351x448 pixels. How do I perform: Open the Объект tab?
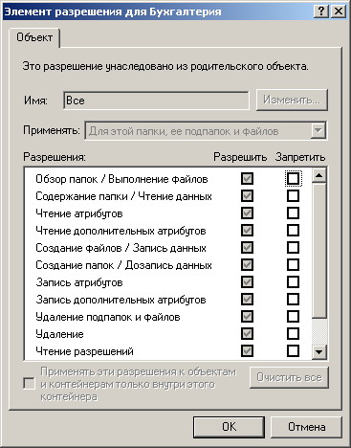(34, 37)
